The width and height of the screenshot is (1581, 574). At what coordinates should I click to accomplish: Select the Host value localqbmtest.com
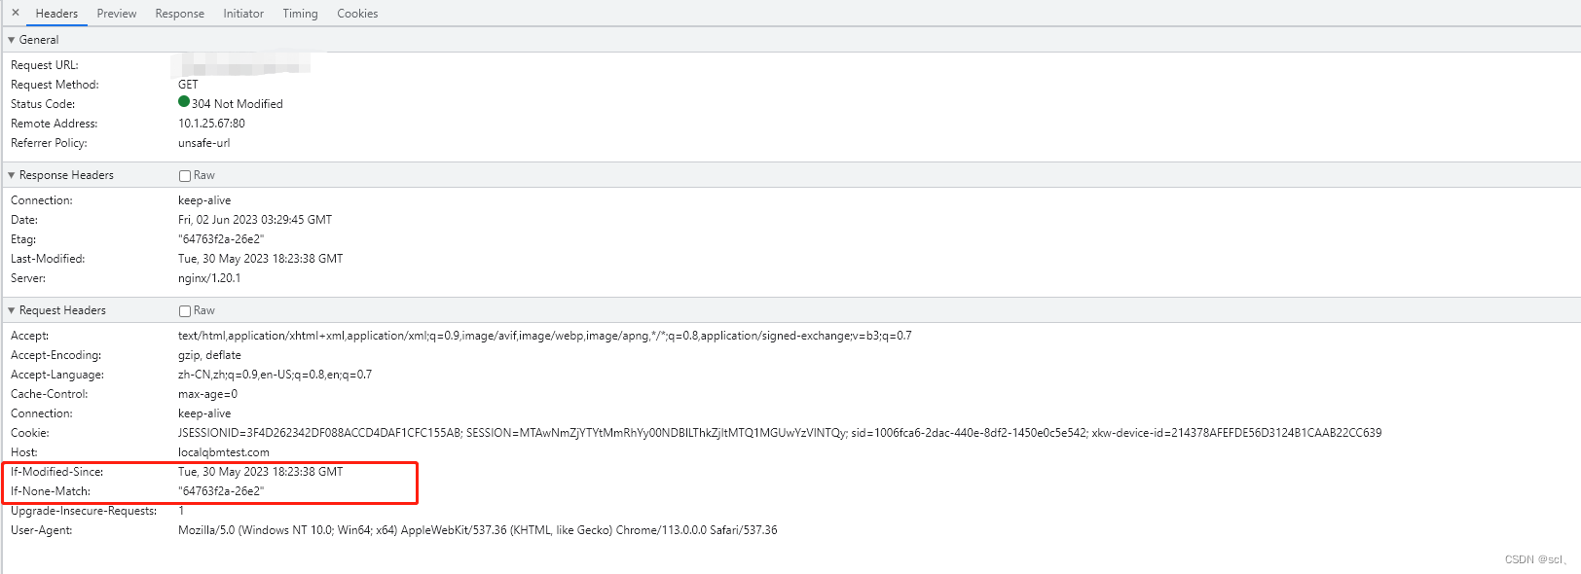224,452
